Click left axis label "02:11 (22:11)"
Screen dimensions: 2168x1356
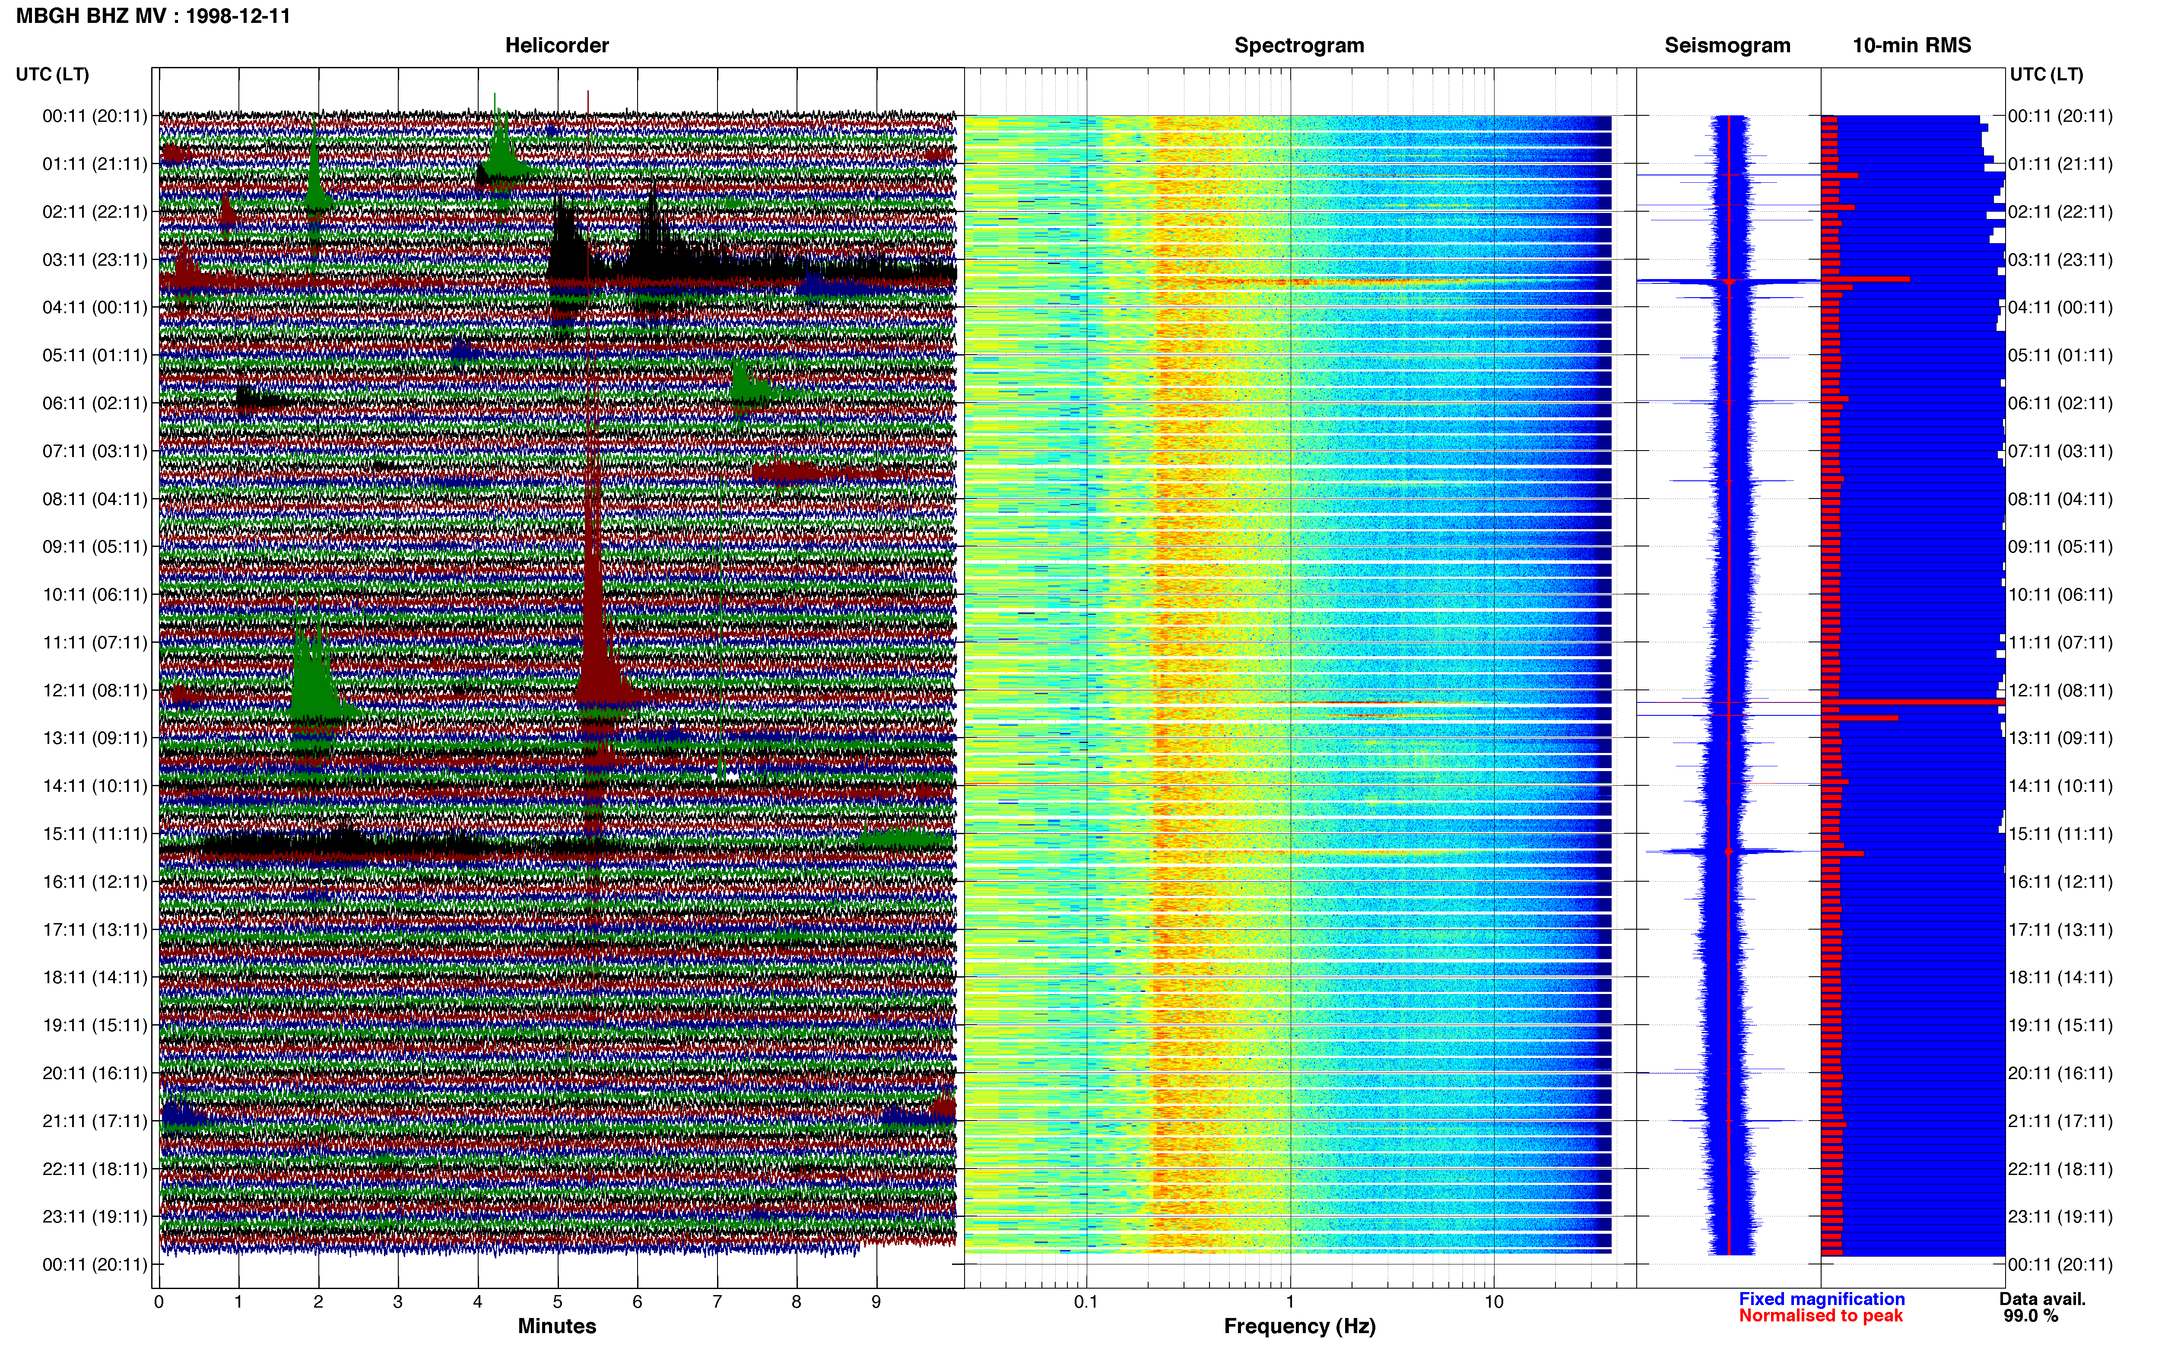coord(94,212)
